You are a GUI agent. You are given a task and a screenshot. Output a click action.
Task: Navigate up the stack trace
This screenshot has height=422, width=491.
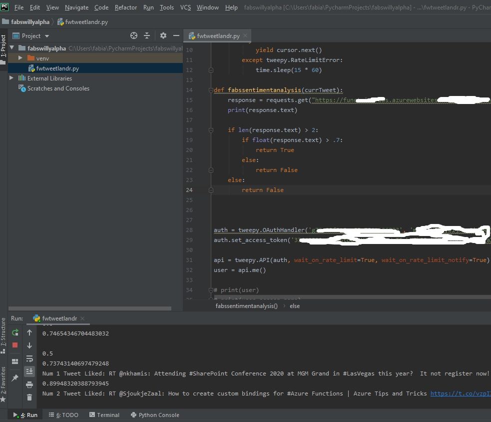click(x=29, y=332)
